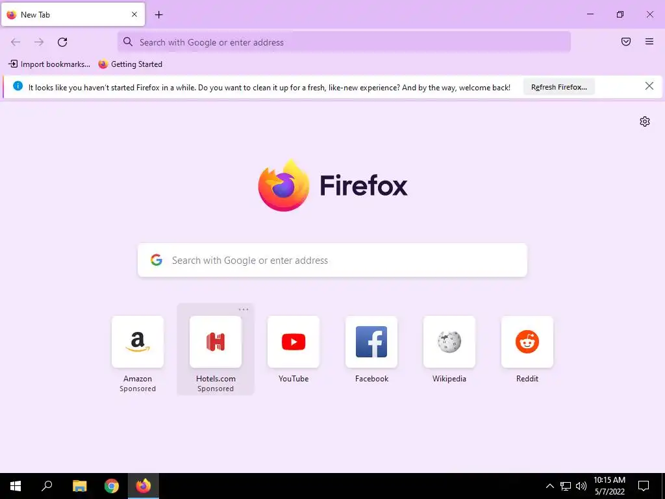Click Import bookmarks in bookmarks toolbar

click(x=49, y=64)
